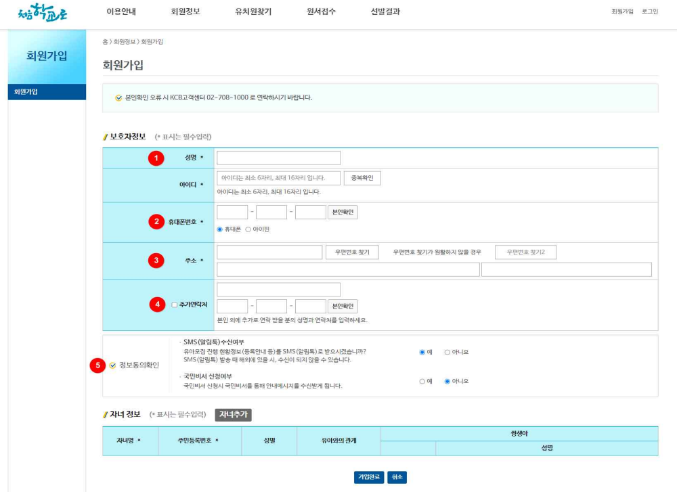Open the 회원정보 menu
The height and width of the screenshot is (492, 677).
point(185,12)
